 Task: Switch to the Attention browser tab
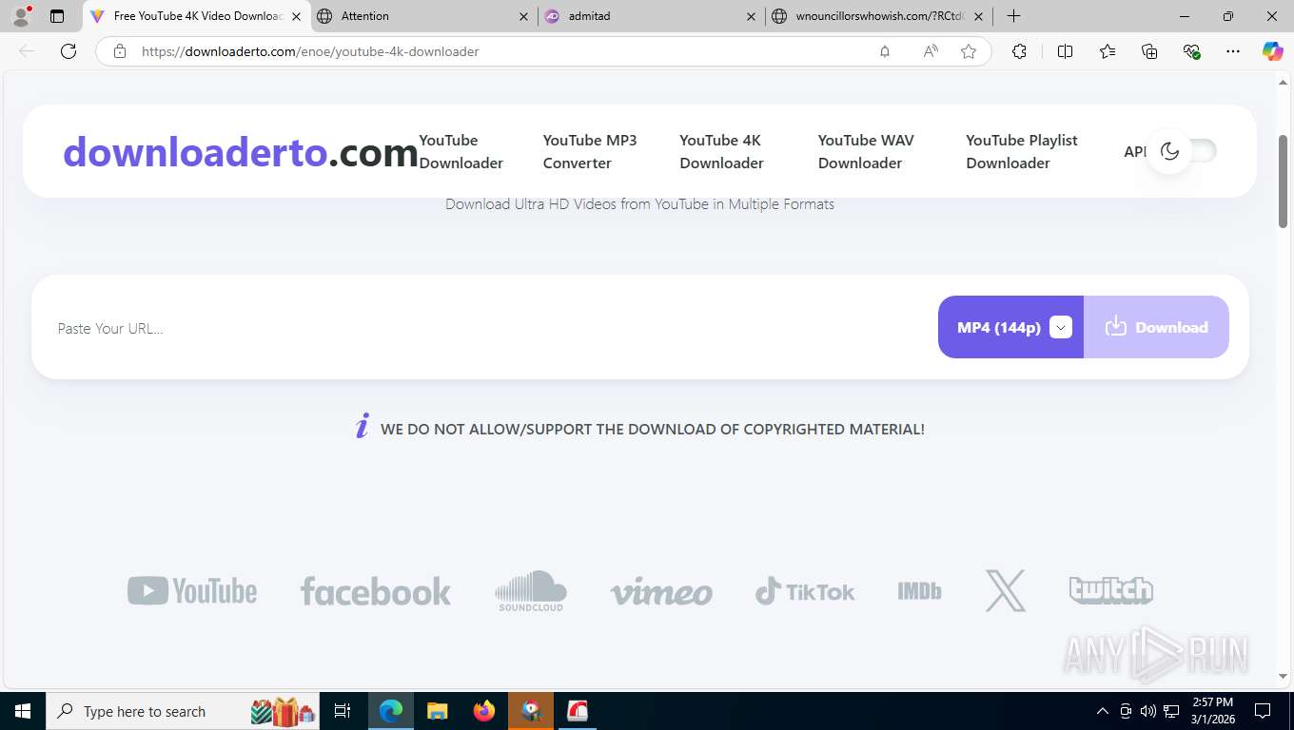(x=423, y=16)
